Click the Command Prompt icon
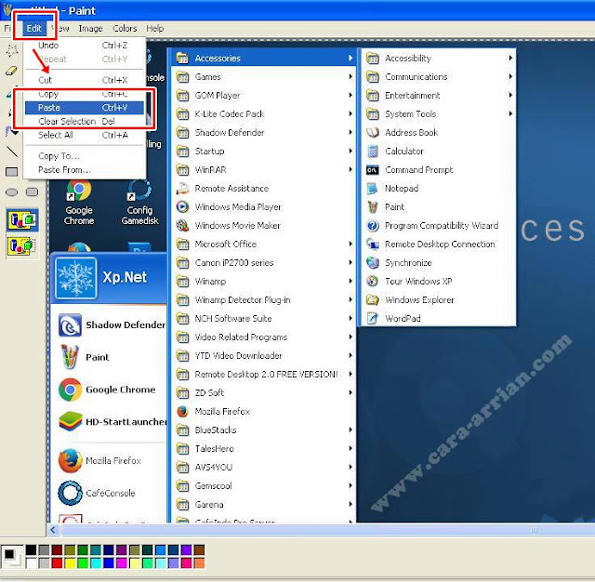The width and height of the screenshot is (595, 582). pos(373,169)
